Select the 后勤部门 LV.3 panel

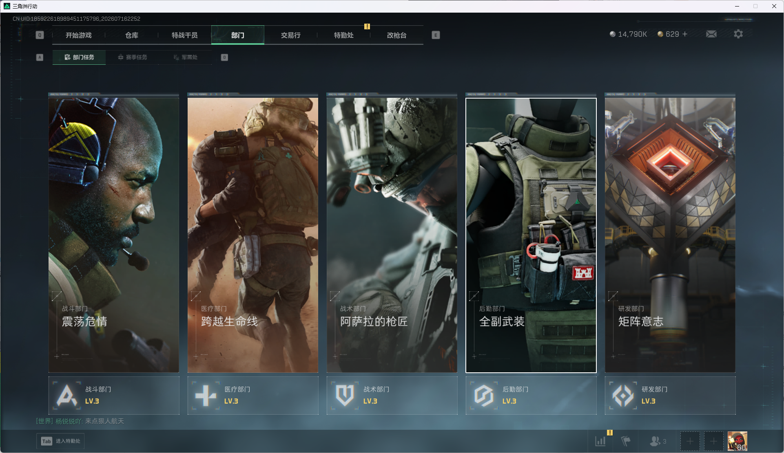point(531,396)
